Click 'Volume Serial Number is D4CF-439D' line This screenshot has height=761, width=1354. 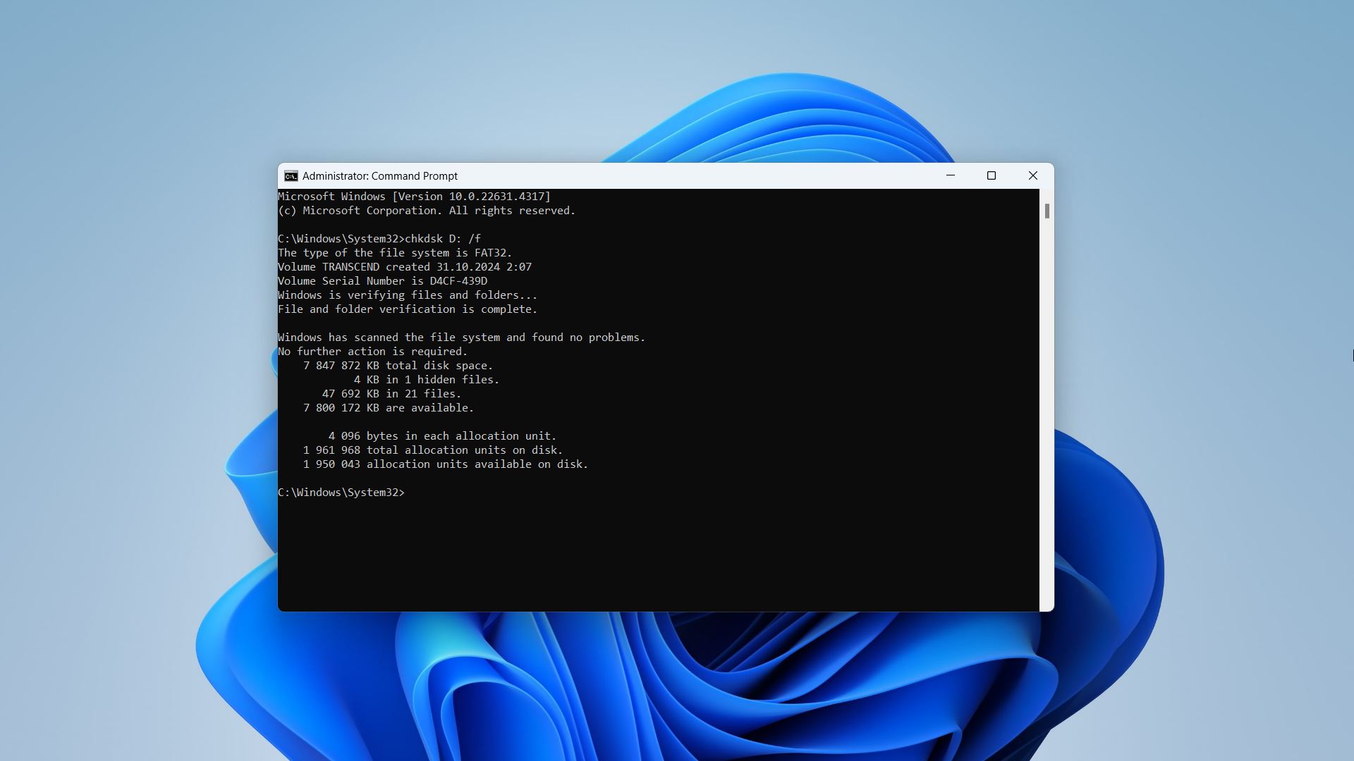pyautogui.click(x=383, y=281)
